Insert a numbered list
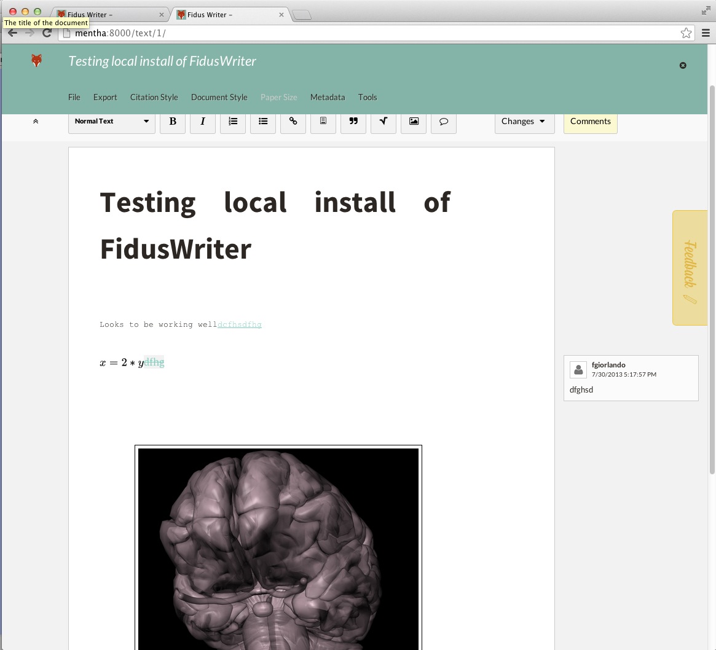This screenshot has height=650, width=716. pos(233,122)
